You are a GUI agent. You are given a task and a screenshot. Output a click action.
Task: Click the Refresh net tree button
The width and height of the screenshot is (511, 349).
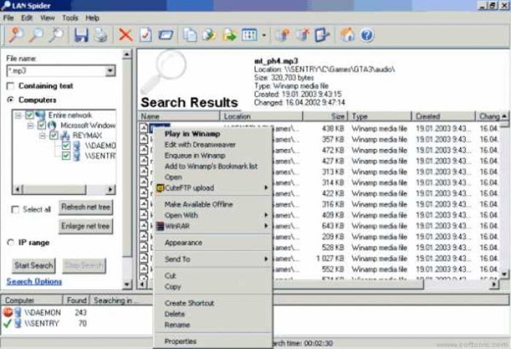click(86, 207)
